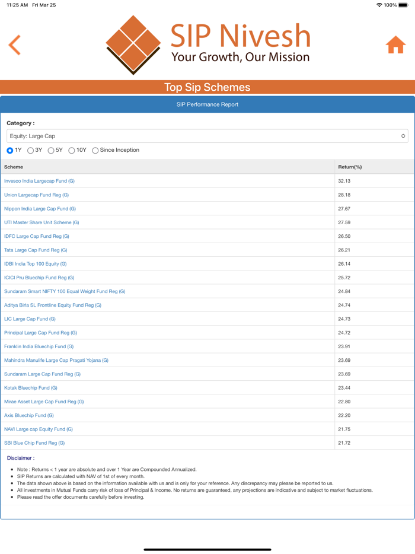Select the 10Y return period
415x554 pixels.
pos(71,151)
